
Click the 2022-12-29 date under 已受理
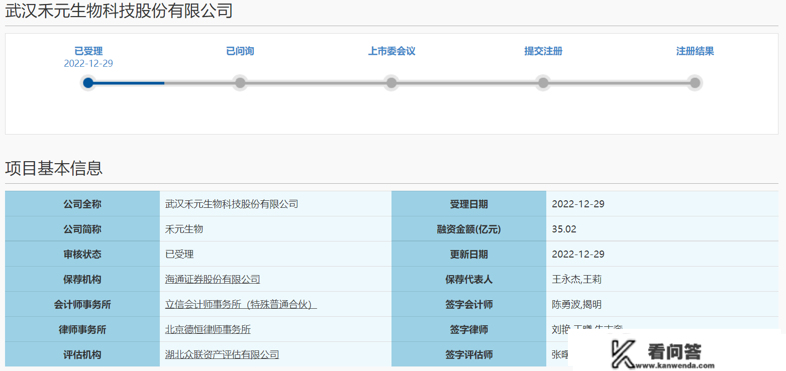[x=88, y=63]
